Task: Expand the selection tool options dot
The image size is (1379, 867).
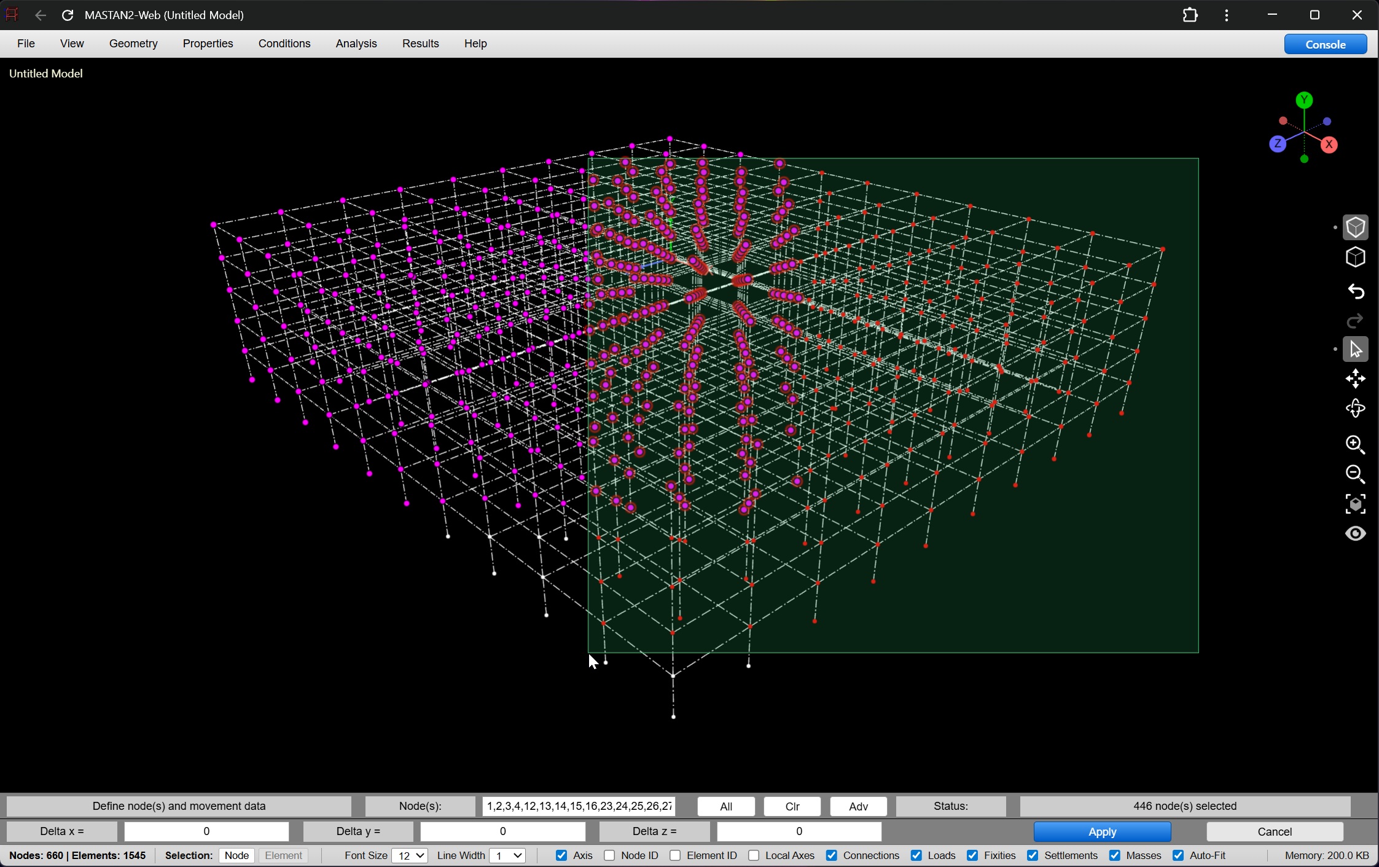Action: click(x=1334, y=348)
